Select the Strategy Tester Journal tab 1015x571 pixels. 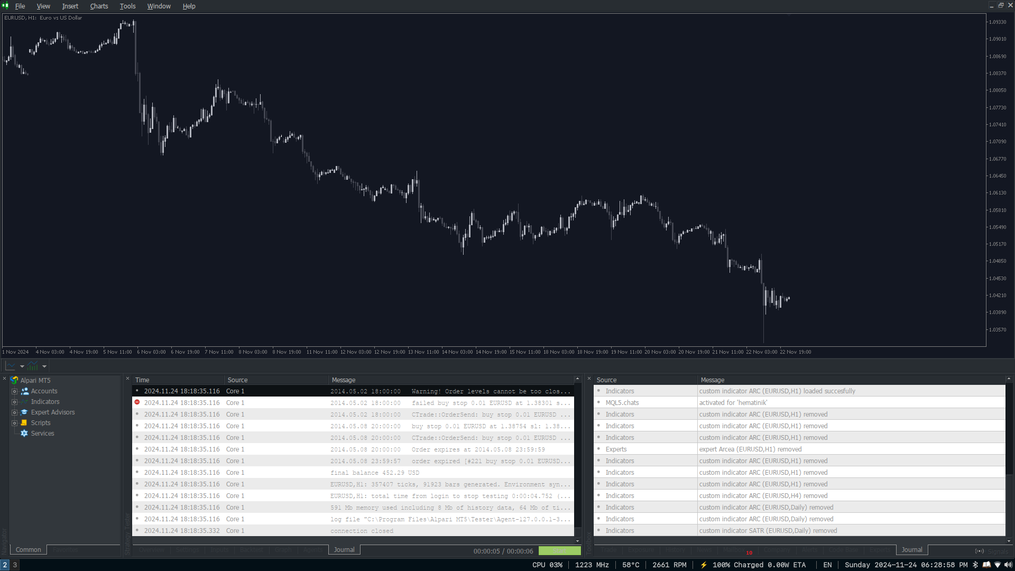point(344,550)
